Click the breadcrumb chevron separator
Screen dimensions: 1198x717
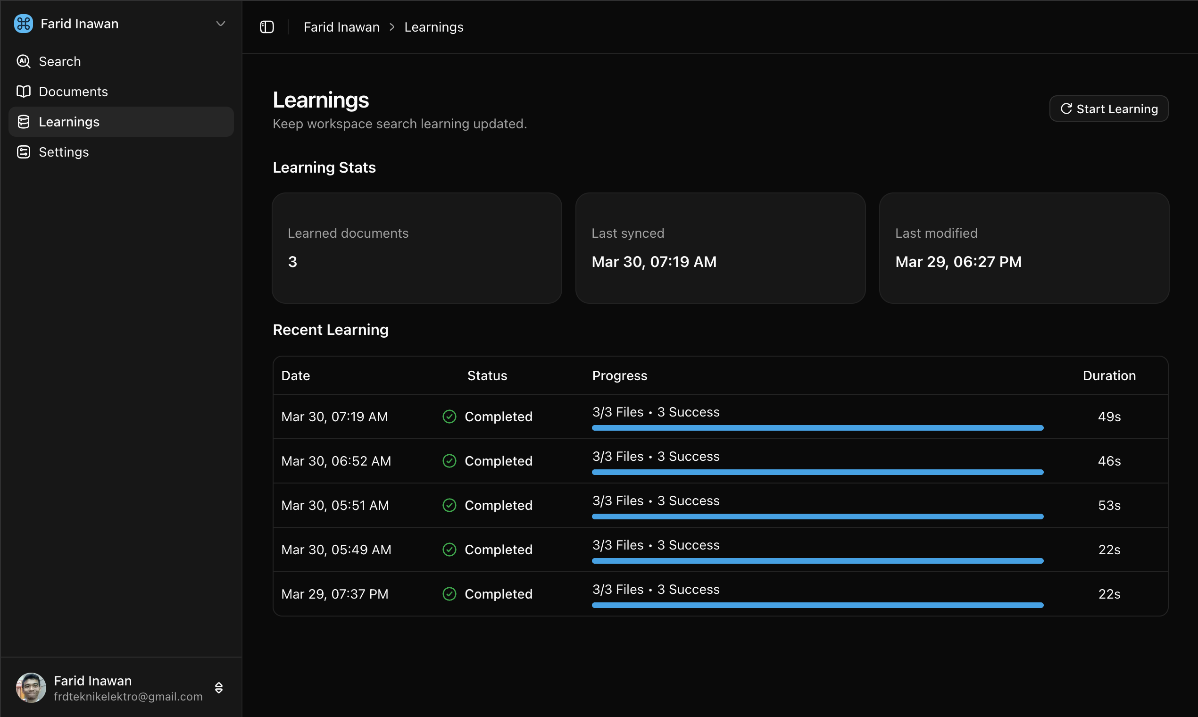click(x=392, y=27)
